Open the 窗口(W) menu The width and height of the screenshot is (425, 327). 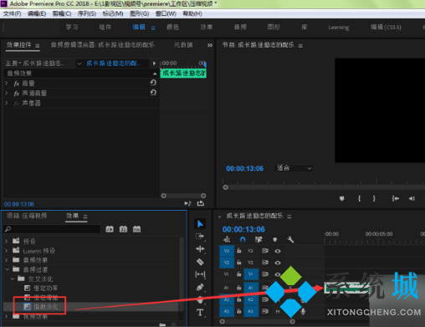point(166,13)
